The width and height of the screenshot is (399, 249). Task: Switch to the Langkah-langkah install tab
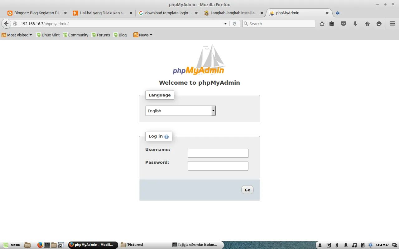click(234, 13)
